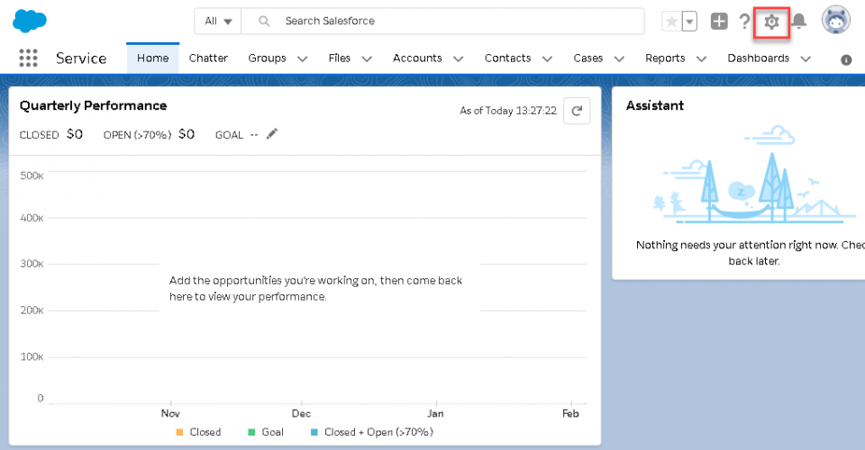Click the Help question mark icon

pyautogui.click(x=744, y=22)
